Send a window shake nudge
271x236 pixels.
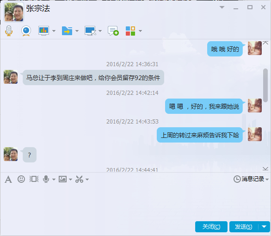tap(34, 179)
